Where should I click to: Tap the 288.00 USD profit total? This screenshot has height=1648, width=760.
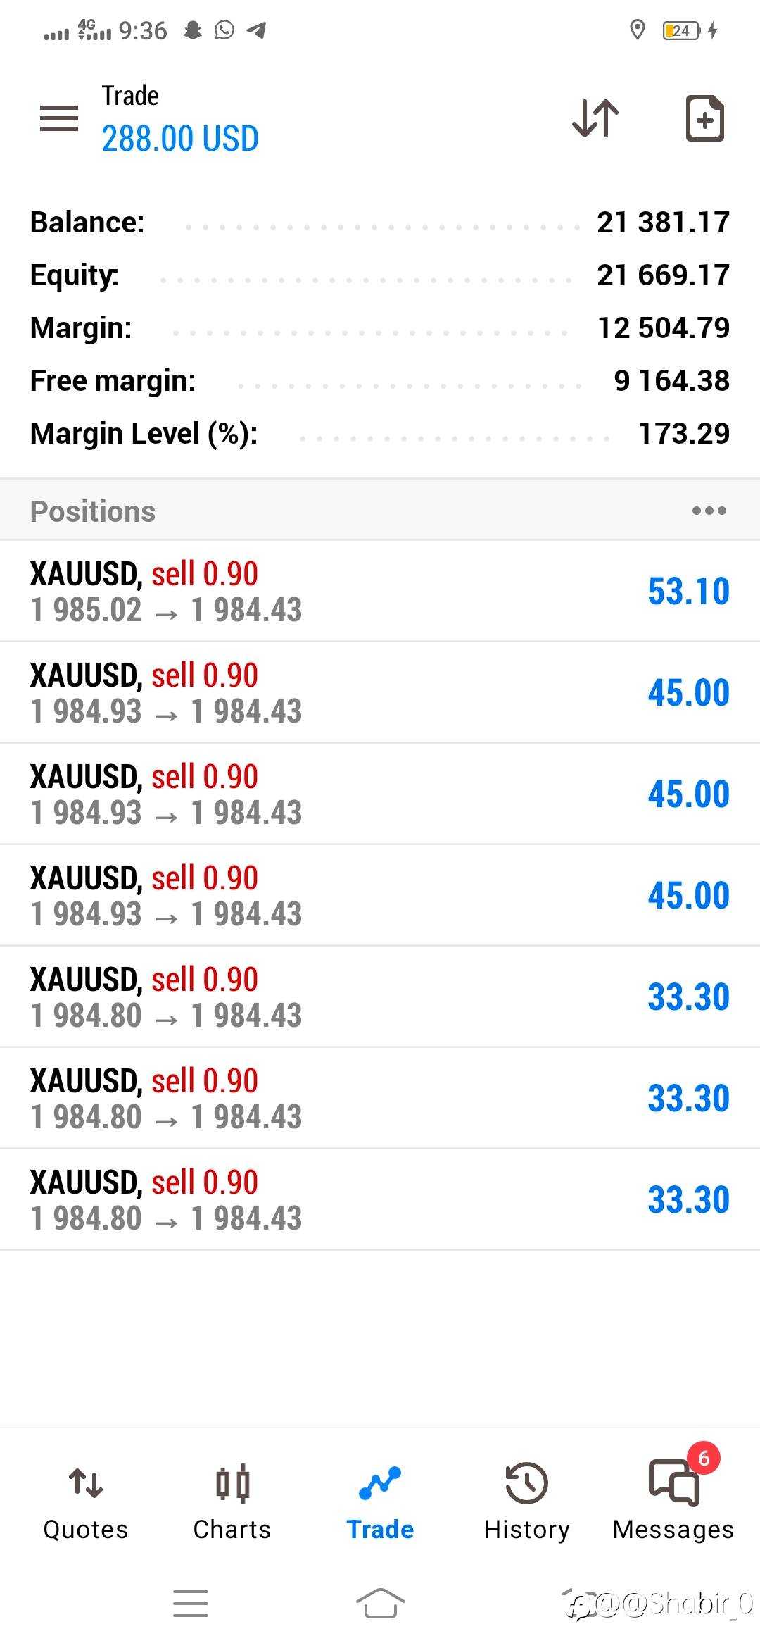180,139
